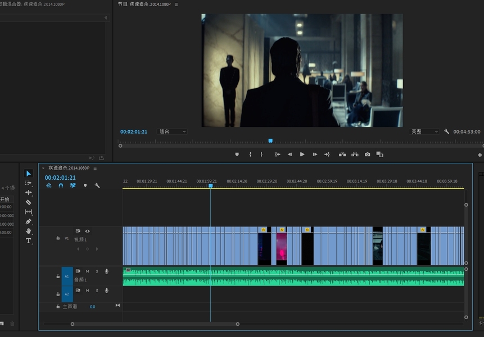Click timeline playhead in ruler
Viewport: 484px width, 337px height.
[x=210, y=185]
